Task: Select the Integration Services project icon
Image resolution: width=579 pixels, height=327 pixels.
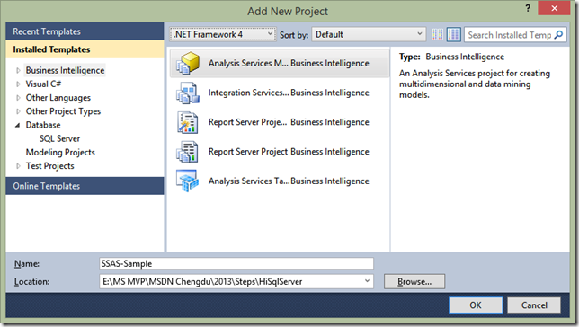Action: coord(188,93)
